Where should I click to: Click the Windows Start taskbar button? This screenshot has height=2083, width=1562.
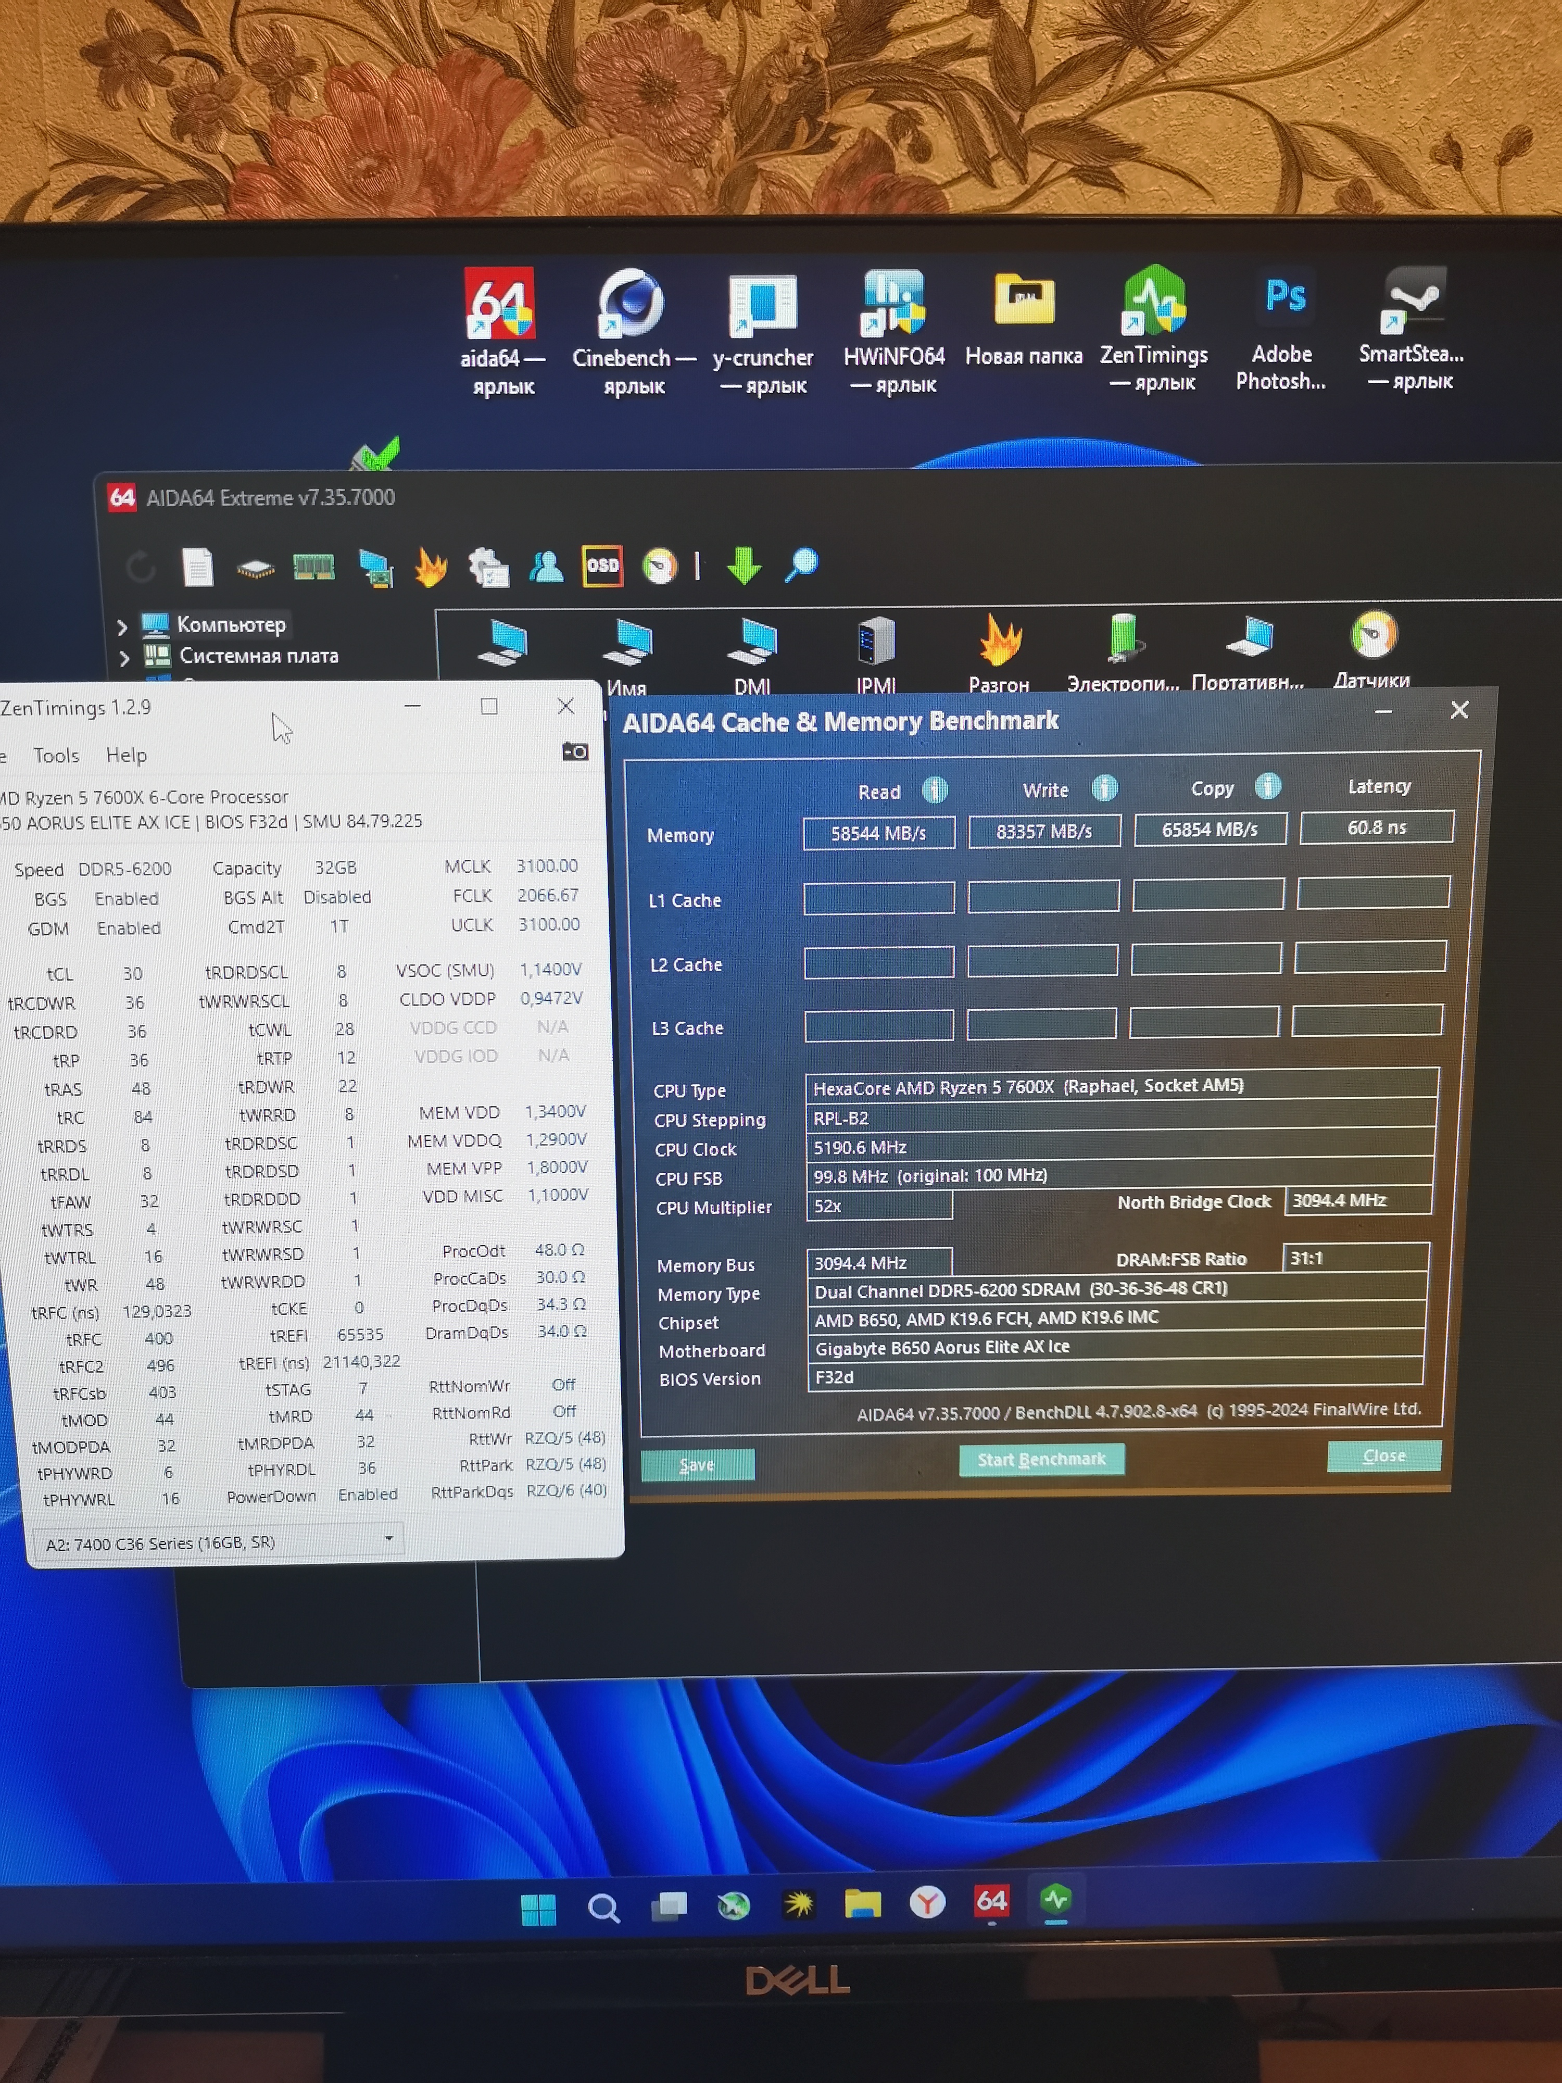538,1909
